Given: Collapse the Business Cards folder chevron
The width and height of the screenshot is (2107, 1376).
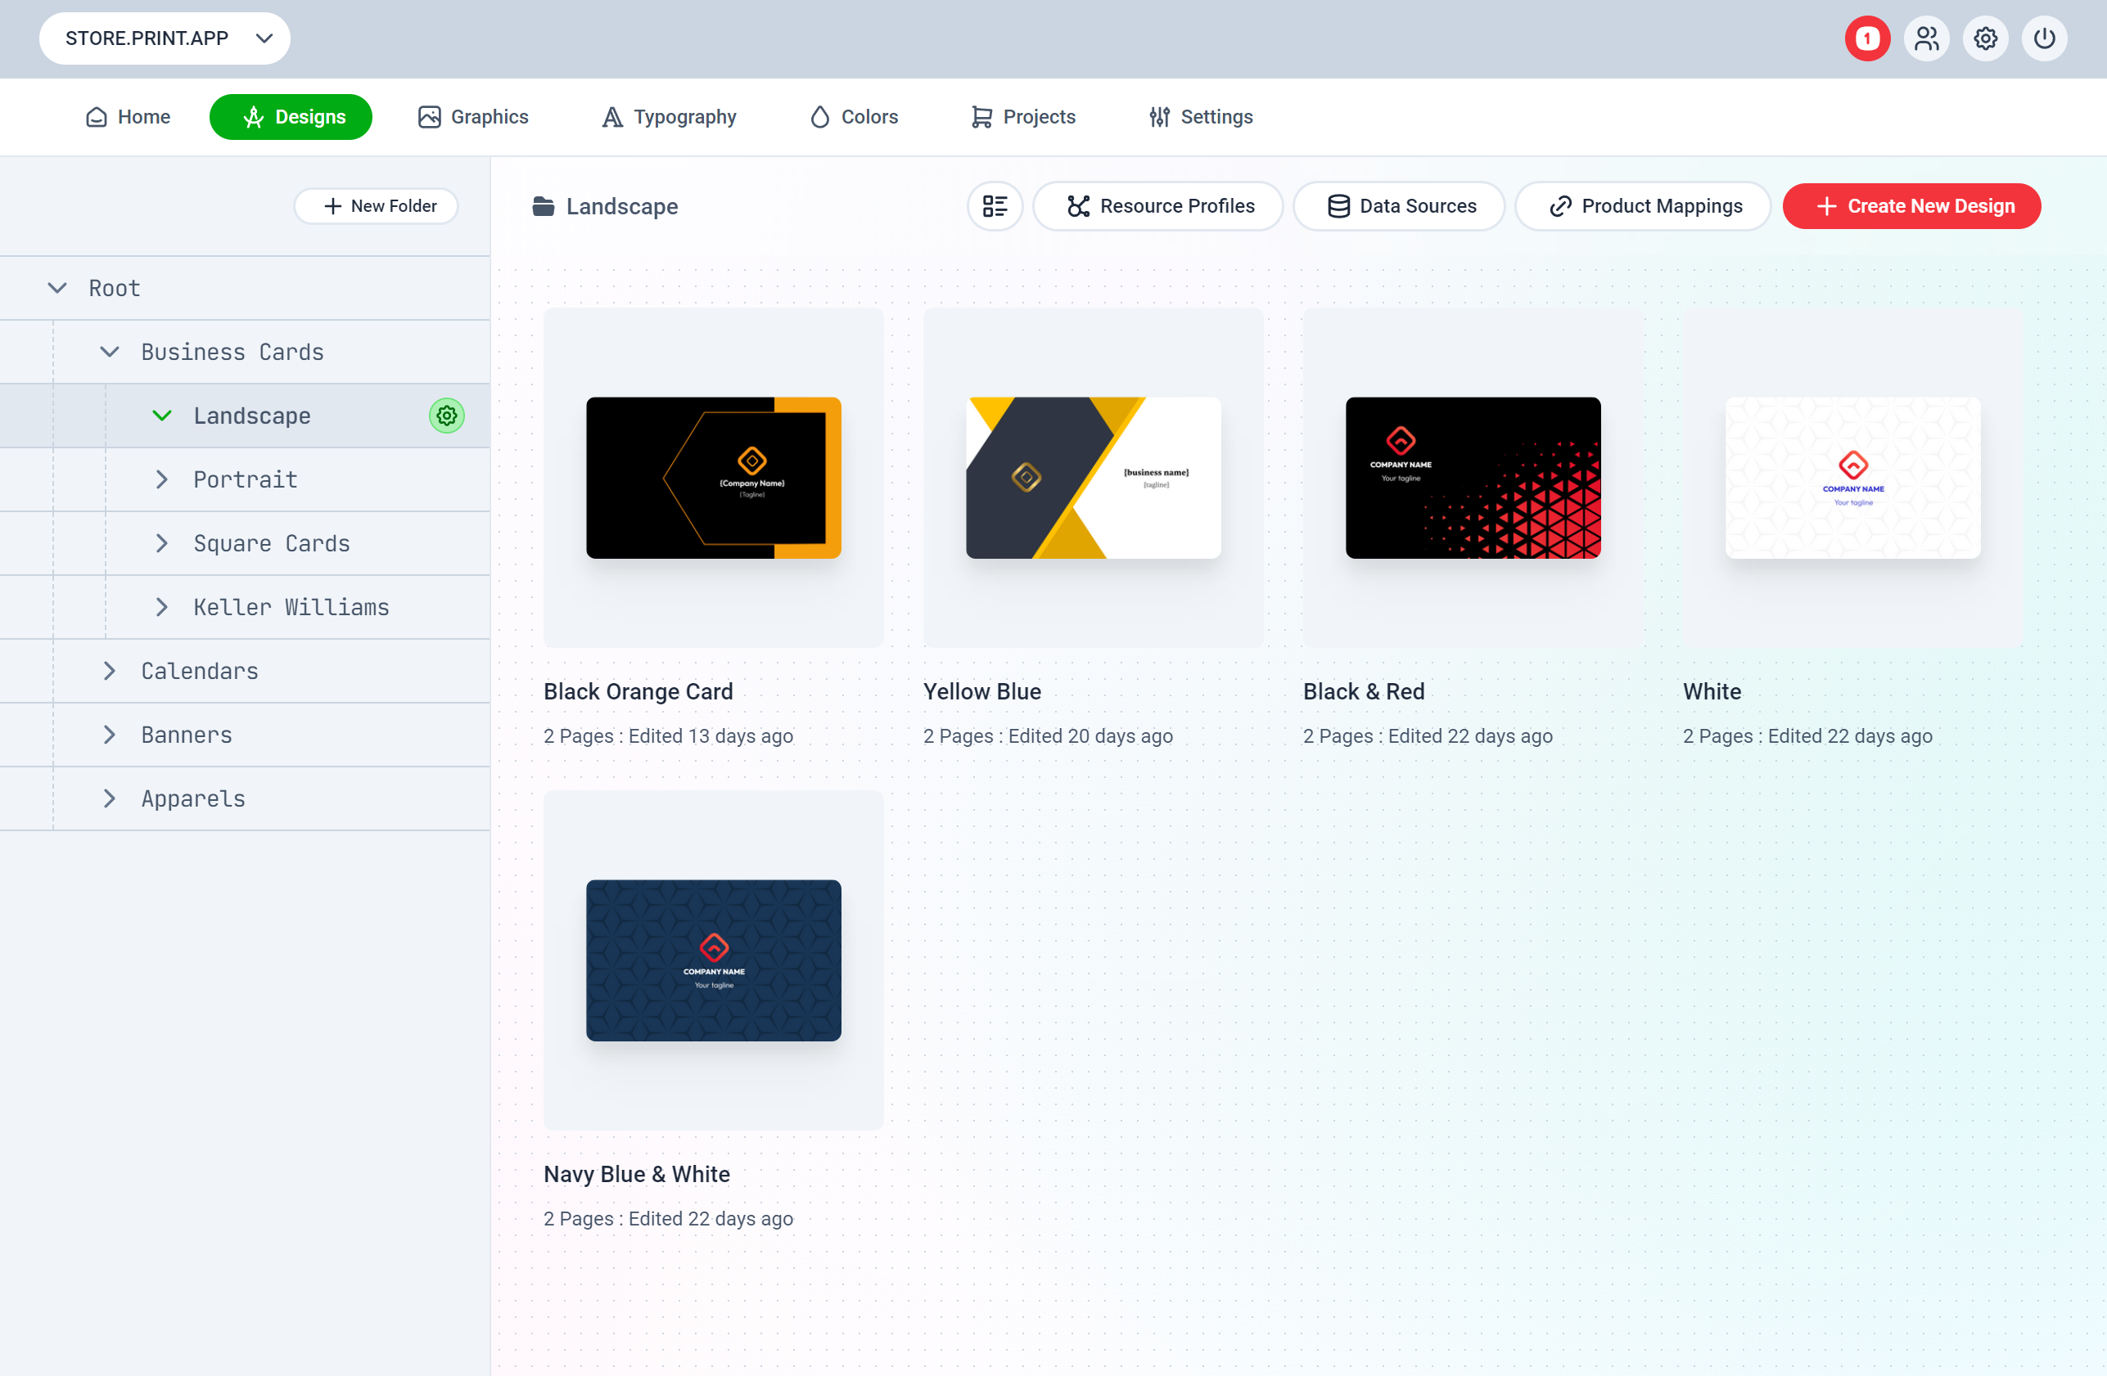Looking at the screenshot, I should pos(110,351).
